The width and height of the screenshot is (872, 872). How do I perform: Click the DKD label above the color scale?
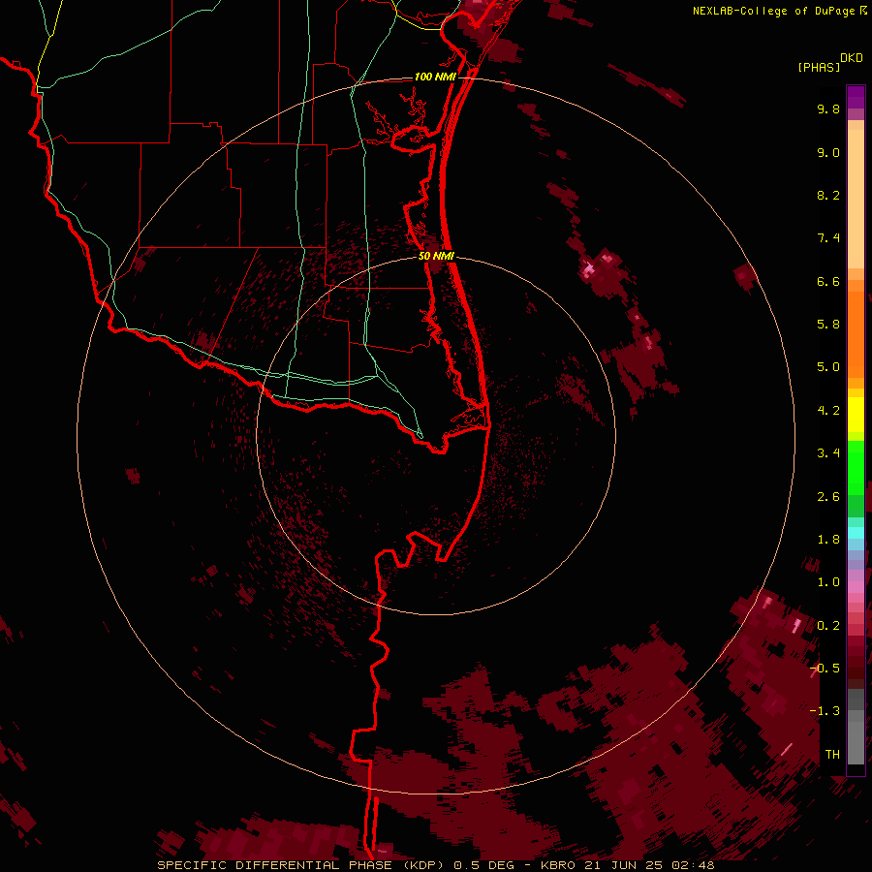(851, 58)
